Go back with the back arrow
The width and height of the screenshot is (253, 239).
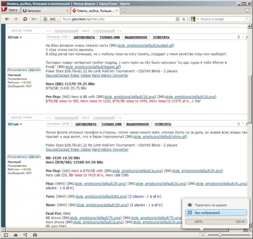[x=7, y=19]
